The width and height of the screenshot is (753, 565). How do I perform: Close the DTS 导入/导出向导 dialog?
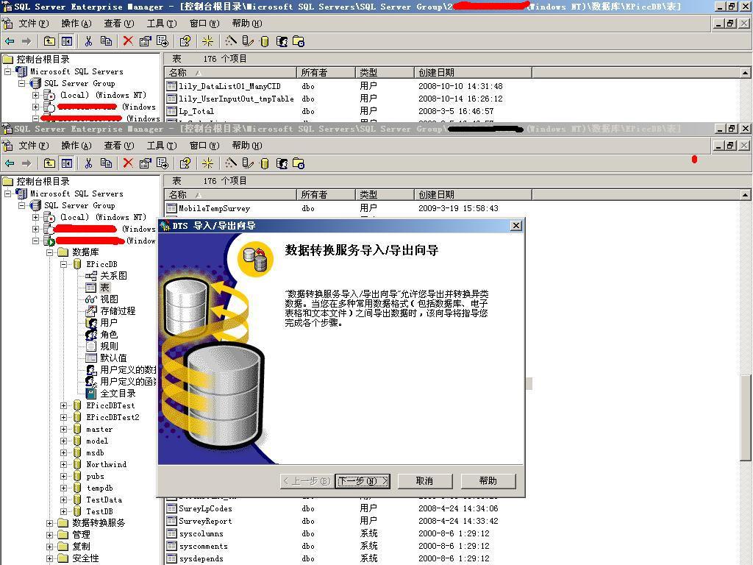pyautogui.click(x=515, y=225)
